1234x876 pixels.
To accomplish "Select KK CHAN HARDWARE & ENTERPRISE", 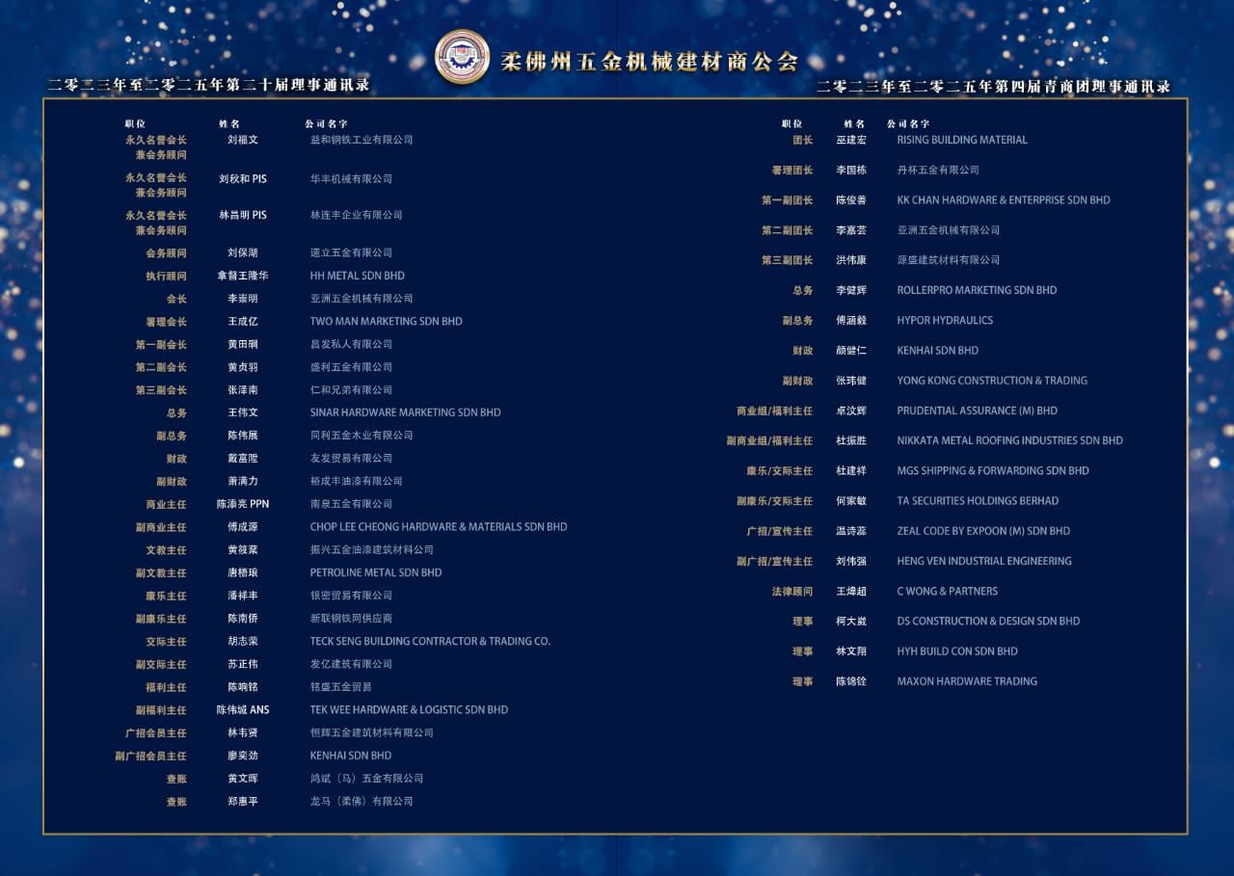I will pyautogui.click(x=1003, y=200).
